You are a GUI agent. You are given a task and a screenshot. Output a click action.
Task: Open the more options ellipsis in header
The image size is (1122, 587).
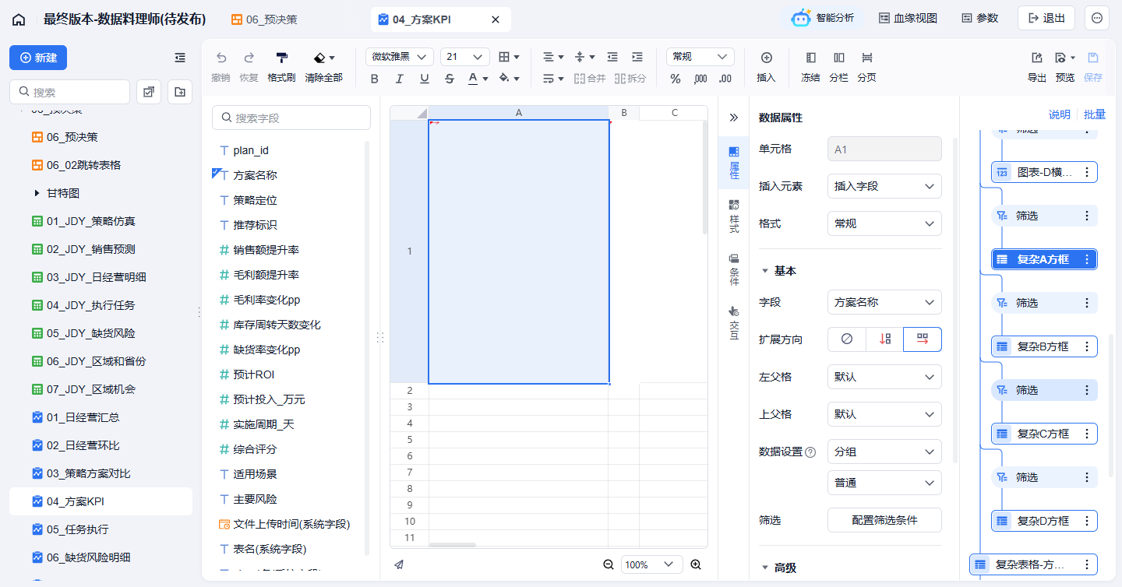click(1097, 18)
